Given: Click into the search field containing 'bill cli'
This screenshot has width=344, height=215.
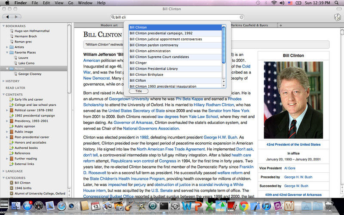Looking at the screenshot, I should pyautogui.click(x=177, y=17).
